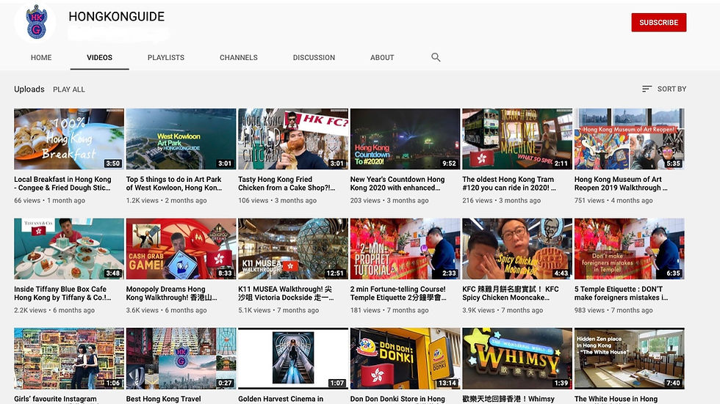Click the red Subscribe button

click(x=658, y=23)
